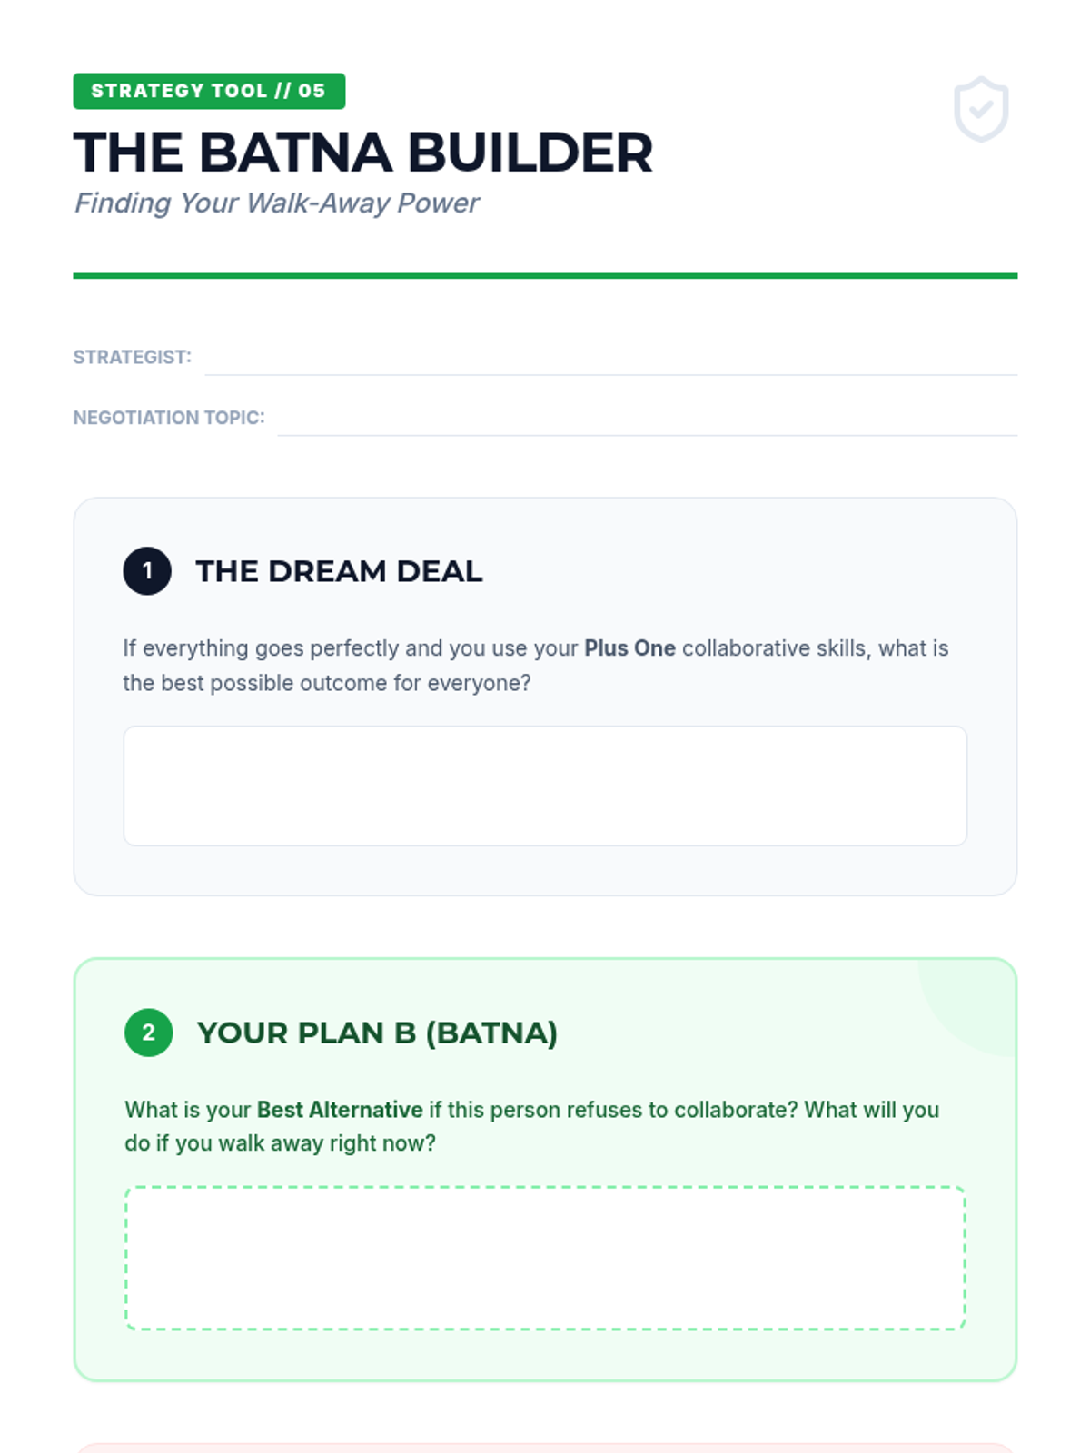Click the green divider line under the header
The width and height of the screenshot is (1090, 1453).
tap(545, 276)
